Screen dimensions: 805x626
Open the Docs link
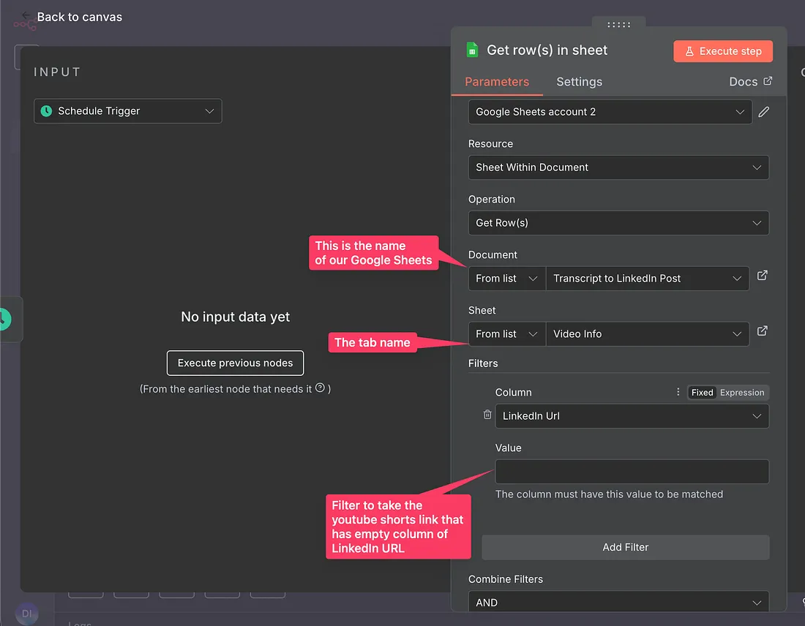[750, 82]
